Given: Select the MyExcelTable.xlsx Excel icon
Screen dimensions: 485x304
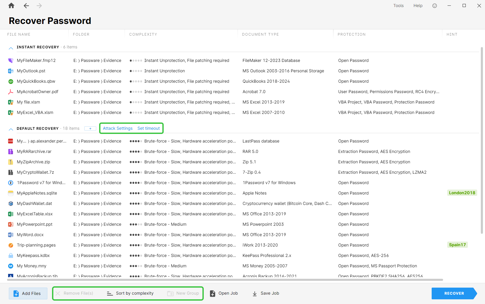Looking at the screenshot, I should pyautogui.click(x=11, y=214).
